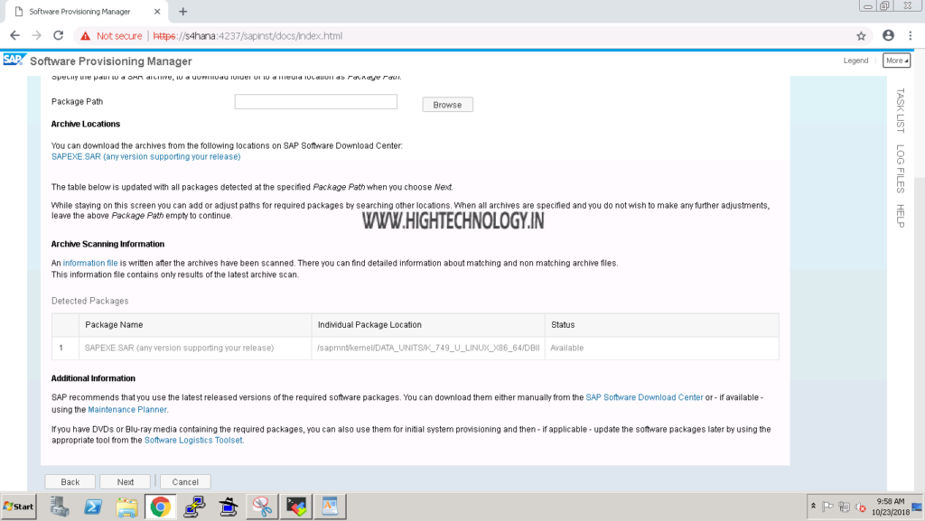Click the Package Name column header
Viewport: 925px width, 521px height.
(195, 325)
